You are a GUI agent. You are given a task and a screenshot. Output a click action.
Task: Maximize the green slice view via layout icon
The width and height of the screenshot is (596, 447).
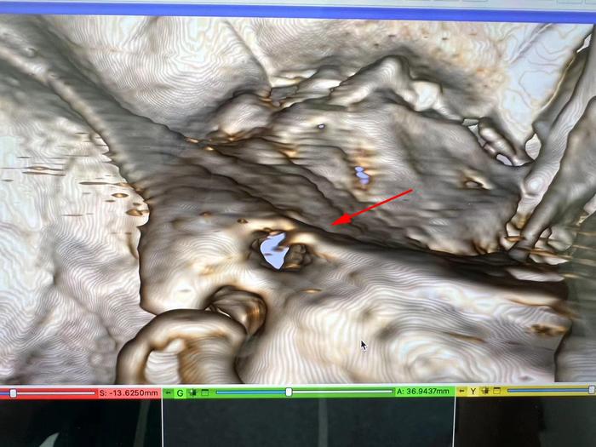[x=204, y=393]
